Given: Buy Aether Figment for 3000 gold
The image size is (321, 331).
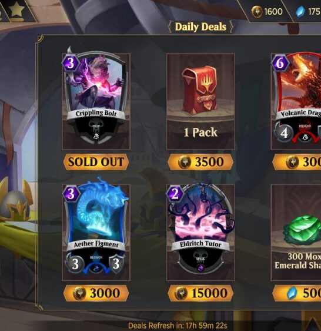Looking at the screenshot, I should pyautogui.click(x=96, y=293).
